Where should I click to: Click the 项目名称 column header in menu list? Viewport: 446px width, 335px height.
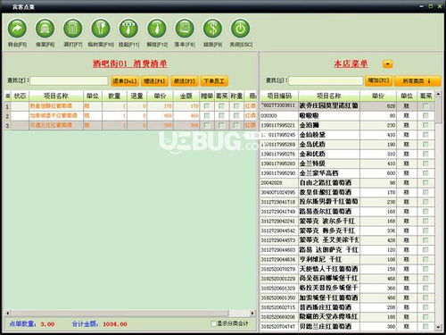[329, 96]
